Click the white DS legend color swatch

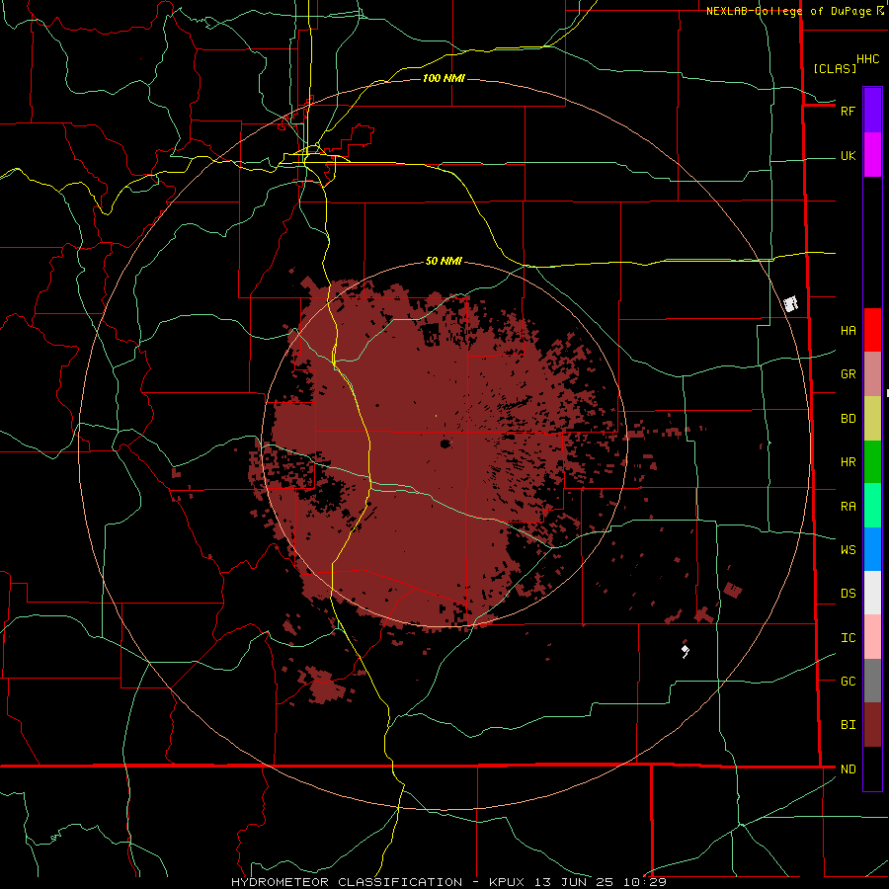[872, 593]
